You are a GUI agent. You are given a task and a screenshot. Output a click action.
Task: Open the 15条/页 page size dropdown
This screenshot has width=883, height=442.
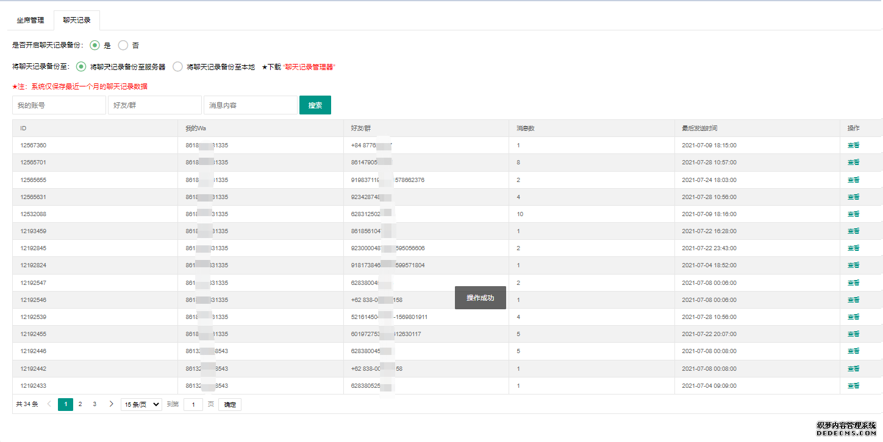(141, 405)
